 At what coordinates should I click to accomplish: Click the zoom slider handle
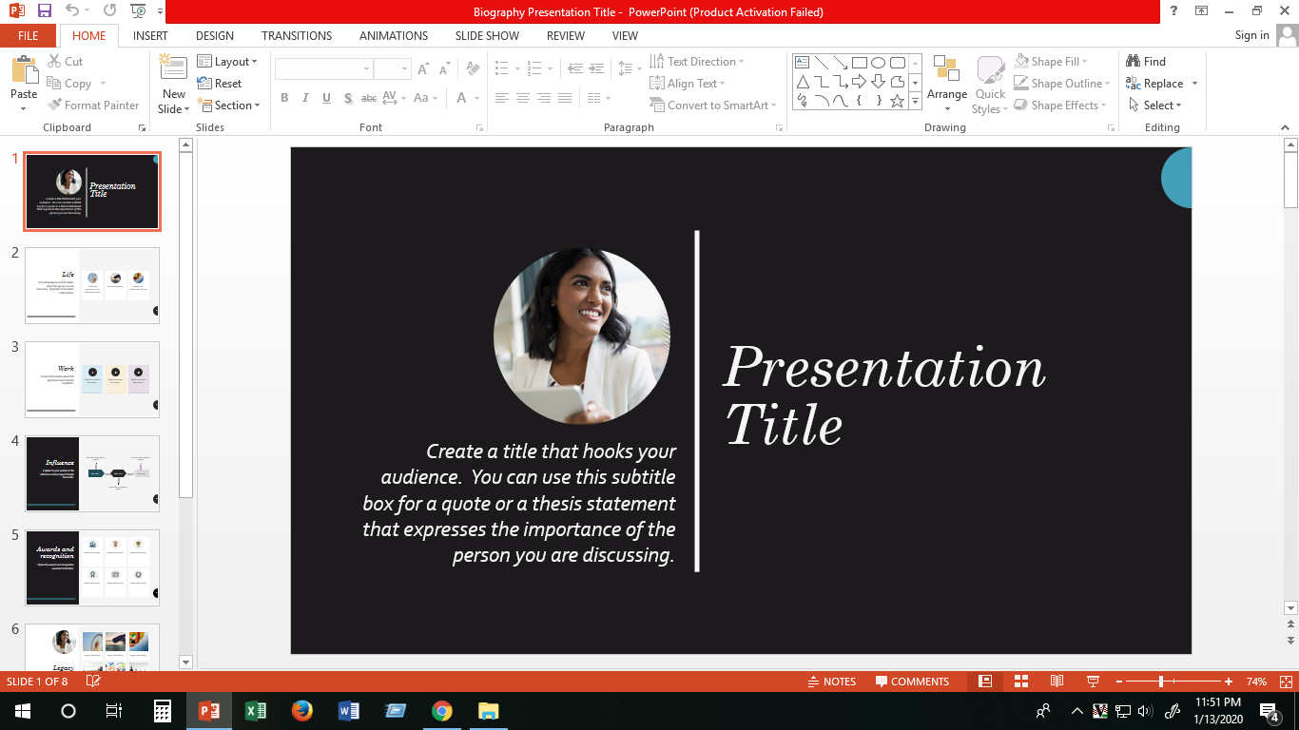1161,682
